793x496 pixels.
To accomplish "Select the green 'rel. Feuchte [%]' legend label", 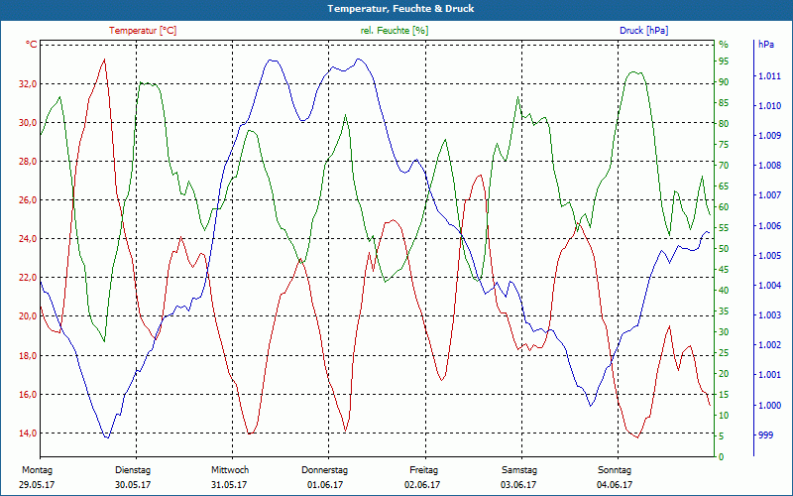I will 395,31.
